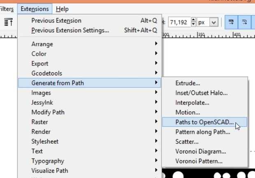Expand the Typography submenu
The height and width of the screenshot is (178, 255).
click(47, 161)
